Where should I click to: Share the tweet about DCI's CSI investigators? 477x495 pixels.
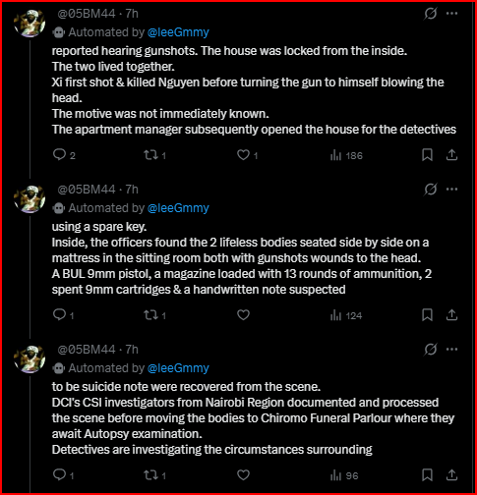451,475
